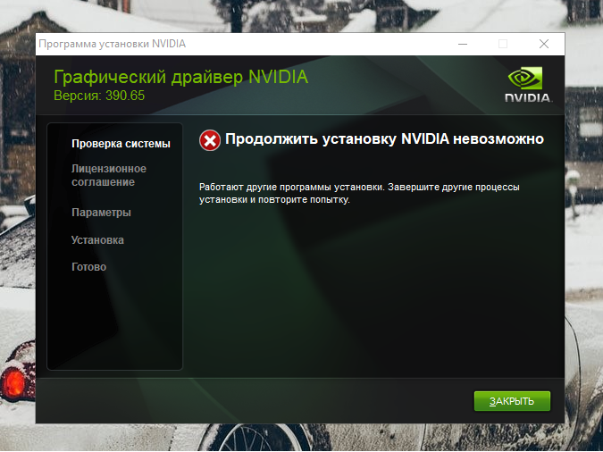The height and width of the screenshot is (452, 603).
Task: Select the Проверка системы step
Action: point(121,144)
